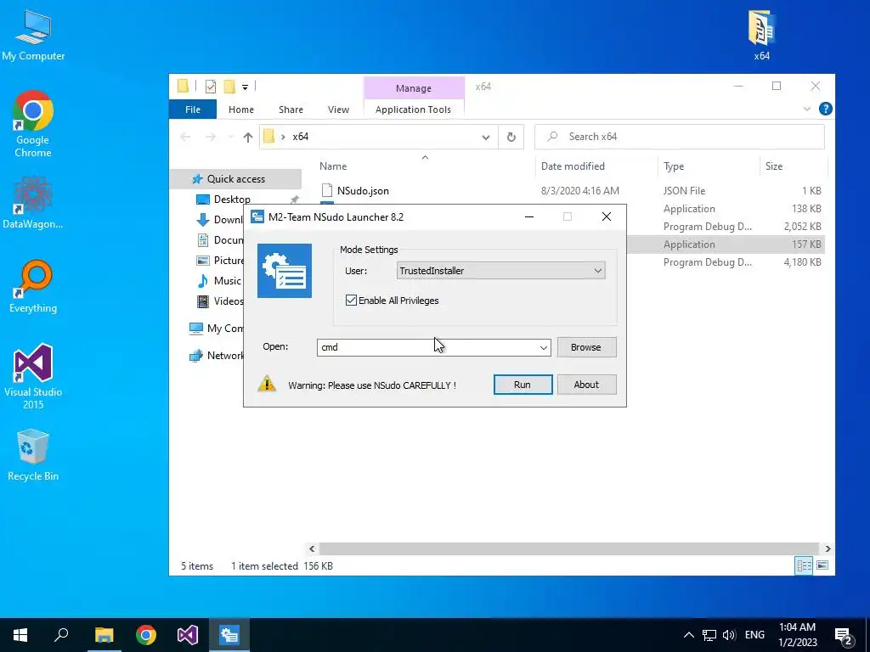Click Explorer properties quick access icon
Screen dimensions: 870x652
coord(211,86)
